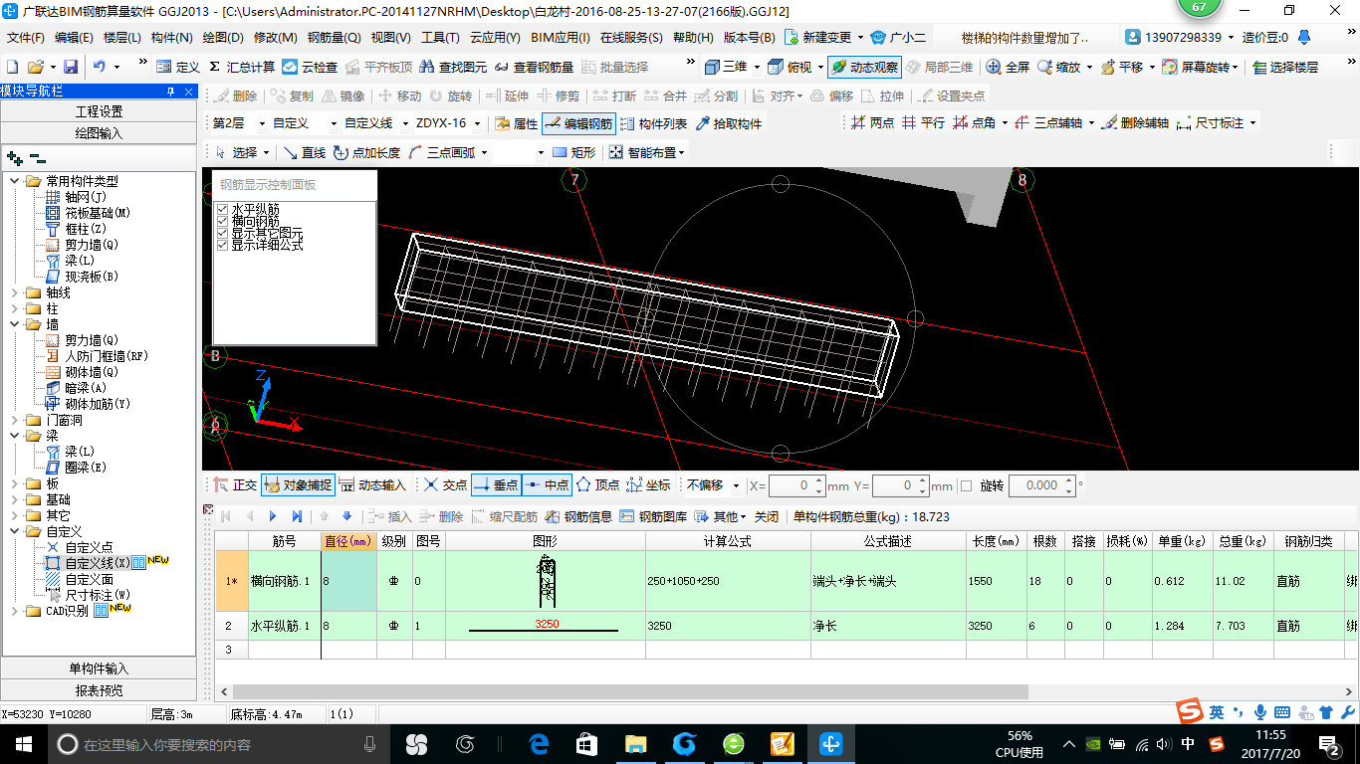Open 属性 properties panel

point(517,123)
